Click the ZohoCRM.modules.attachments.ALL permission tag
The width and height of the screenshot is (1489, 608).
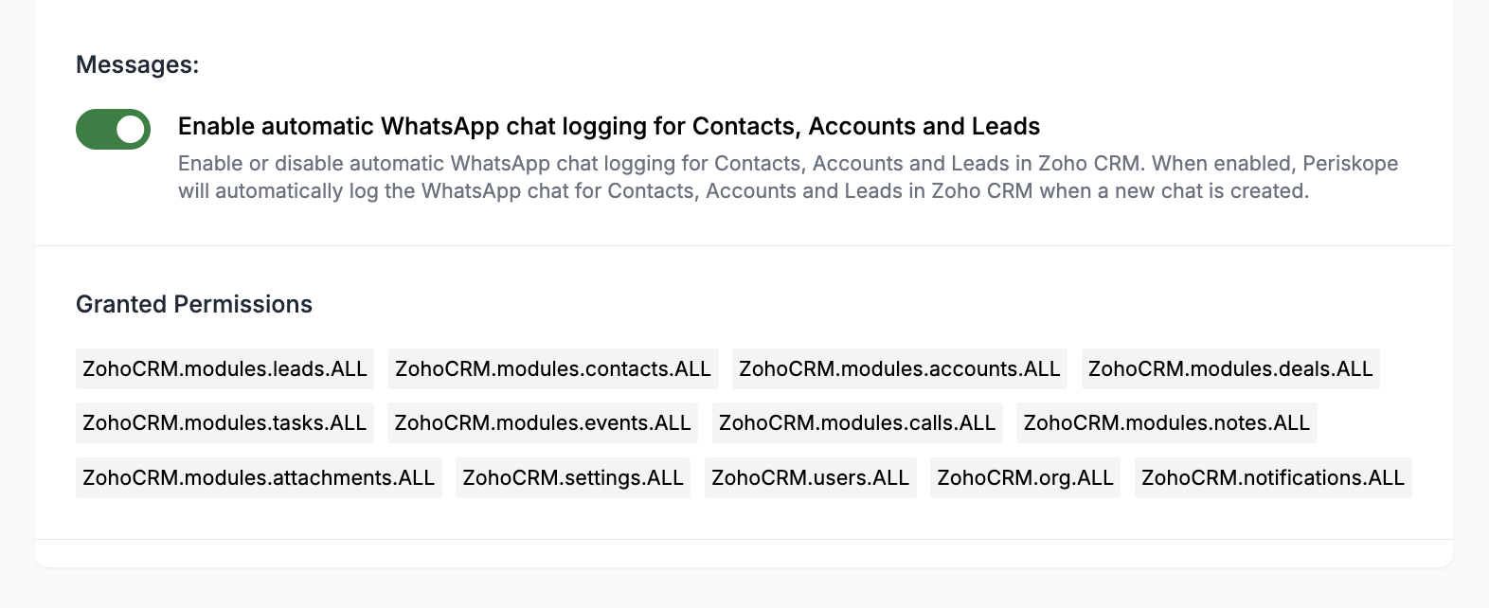click(x=259, y=477)
